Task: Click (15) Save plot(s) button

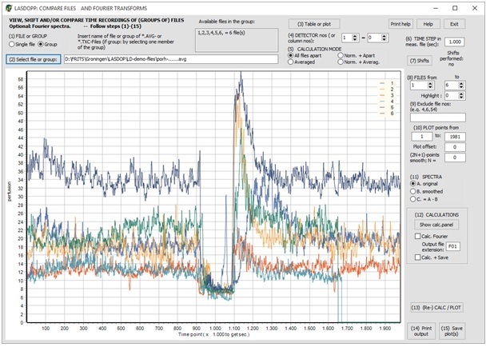Action: click(x=452, y=331)
